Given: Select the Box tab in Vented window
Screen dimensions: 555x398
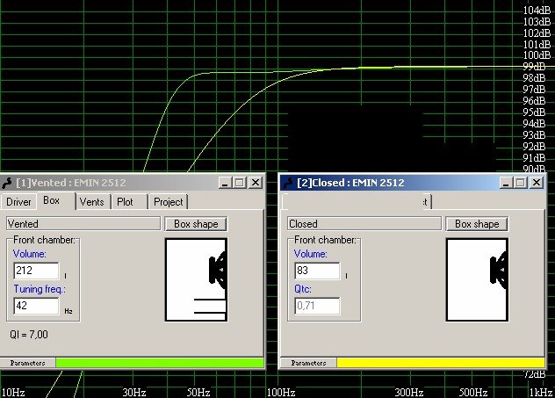Looking at the screenshot, I should coord(52,201).
